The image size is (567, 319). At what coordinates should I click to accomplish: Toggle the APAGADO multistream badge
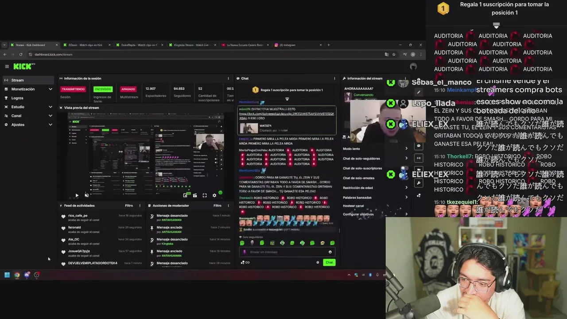[x=128, y=89]
